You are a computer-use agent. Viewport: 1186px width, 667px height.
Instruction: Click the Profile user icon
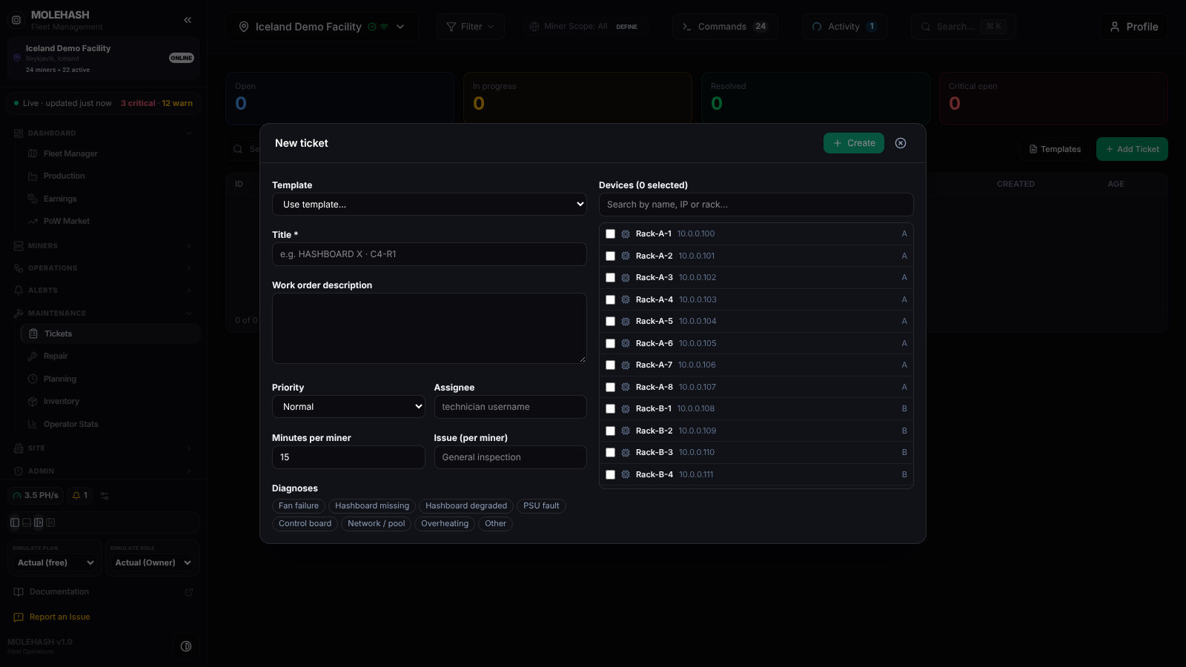1115,27
